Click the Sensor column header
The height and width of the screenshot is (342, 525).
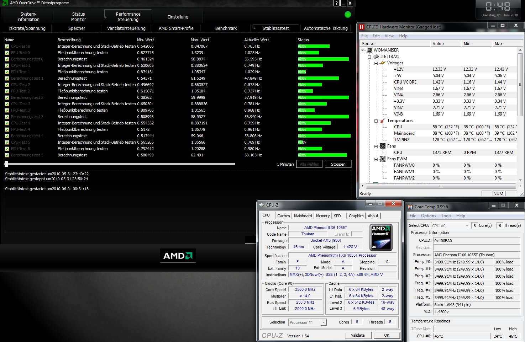(x=394, y=43)
